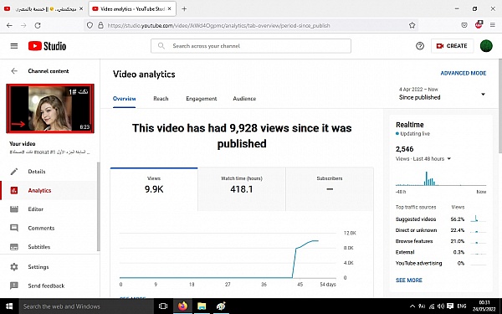The width and height of the screenshot is (502, 314).
Task: Open the YouTube Studio hamburger menu
Action: (x=14, y=46)
